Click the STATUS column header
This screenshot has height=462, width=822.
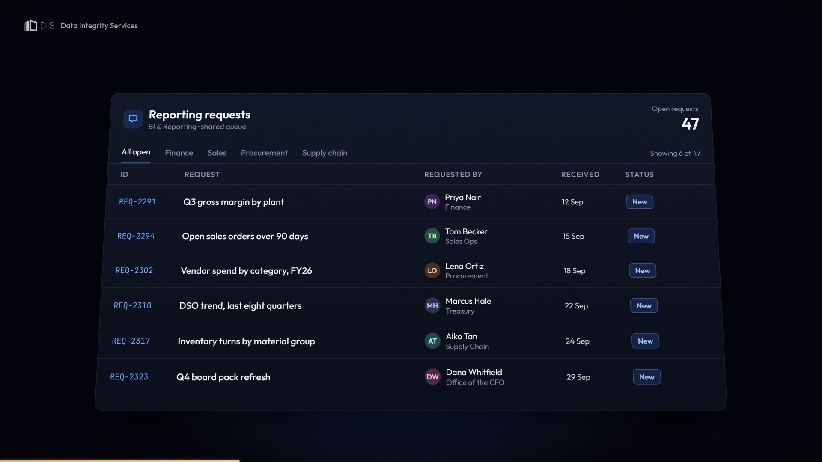click(639, 175)
